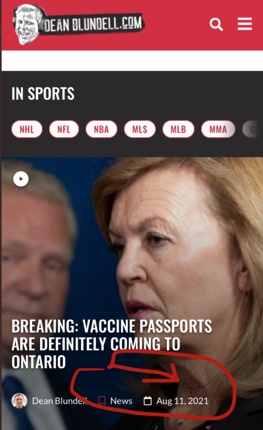Click the Dean Blundell cartoon face logo

[x=28, y=25]
